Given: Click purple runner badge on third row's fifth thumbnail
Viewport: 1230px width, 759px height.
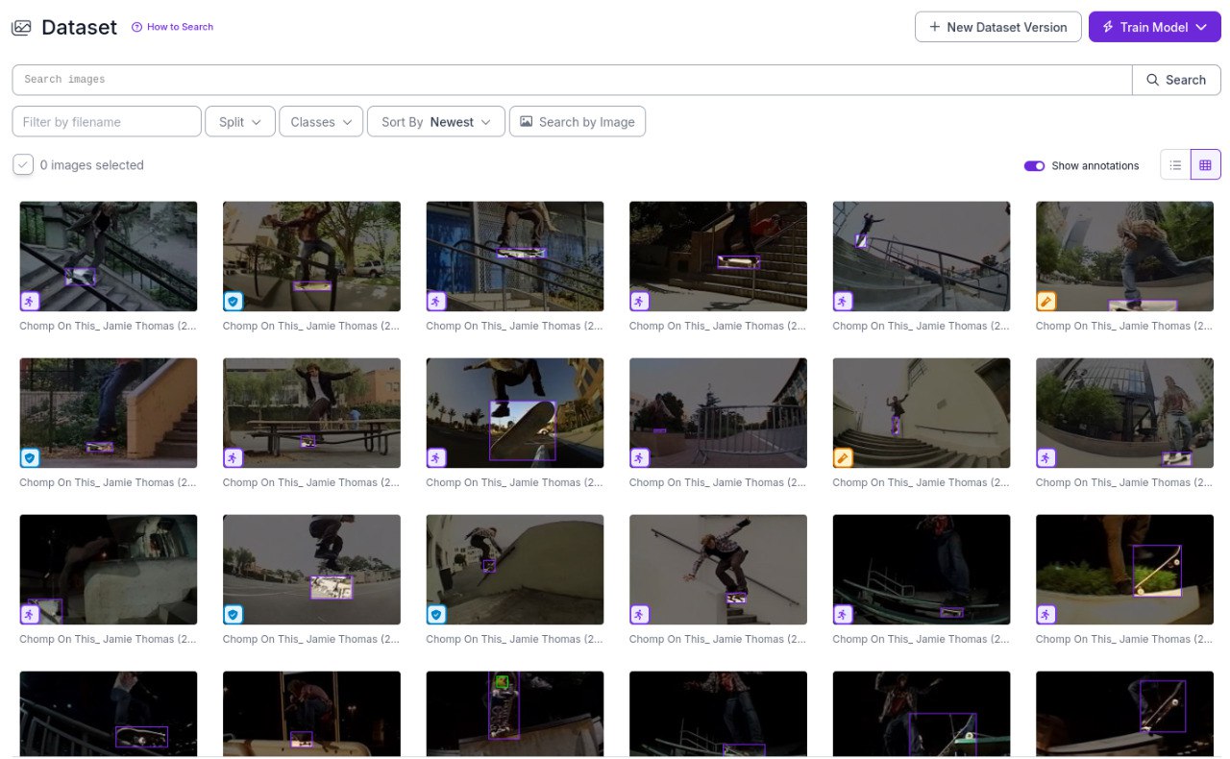Looking at the screenshot, I should pos(843,615).
